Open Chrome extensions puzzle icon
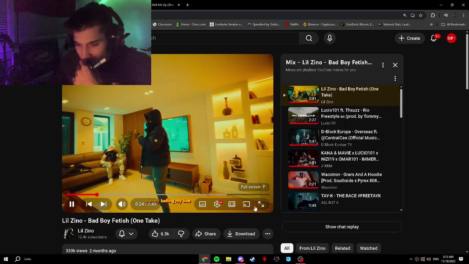 pos(433,15)
